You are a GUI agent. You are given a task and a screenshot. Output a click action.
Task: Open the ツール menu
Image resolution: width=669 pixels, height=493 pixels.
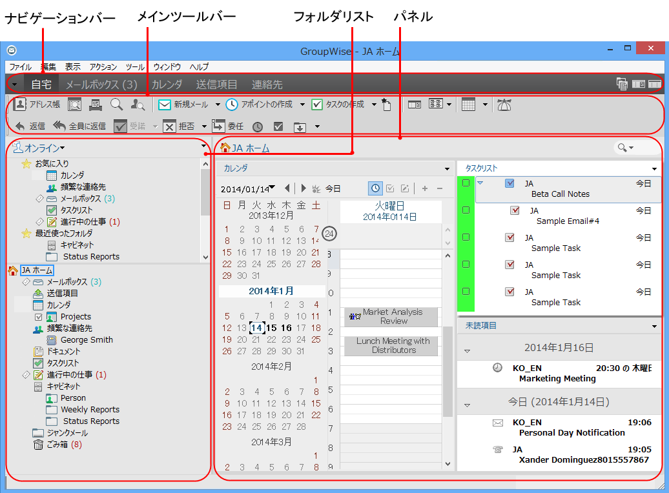point(135,67)
